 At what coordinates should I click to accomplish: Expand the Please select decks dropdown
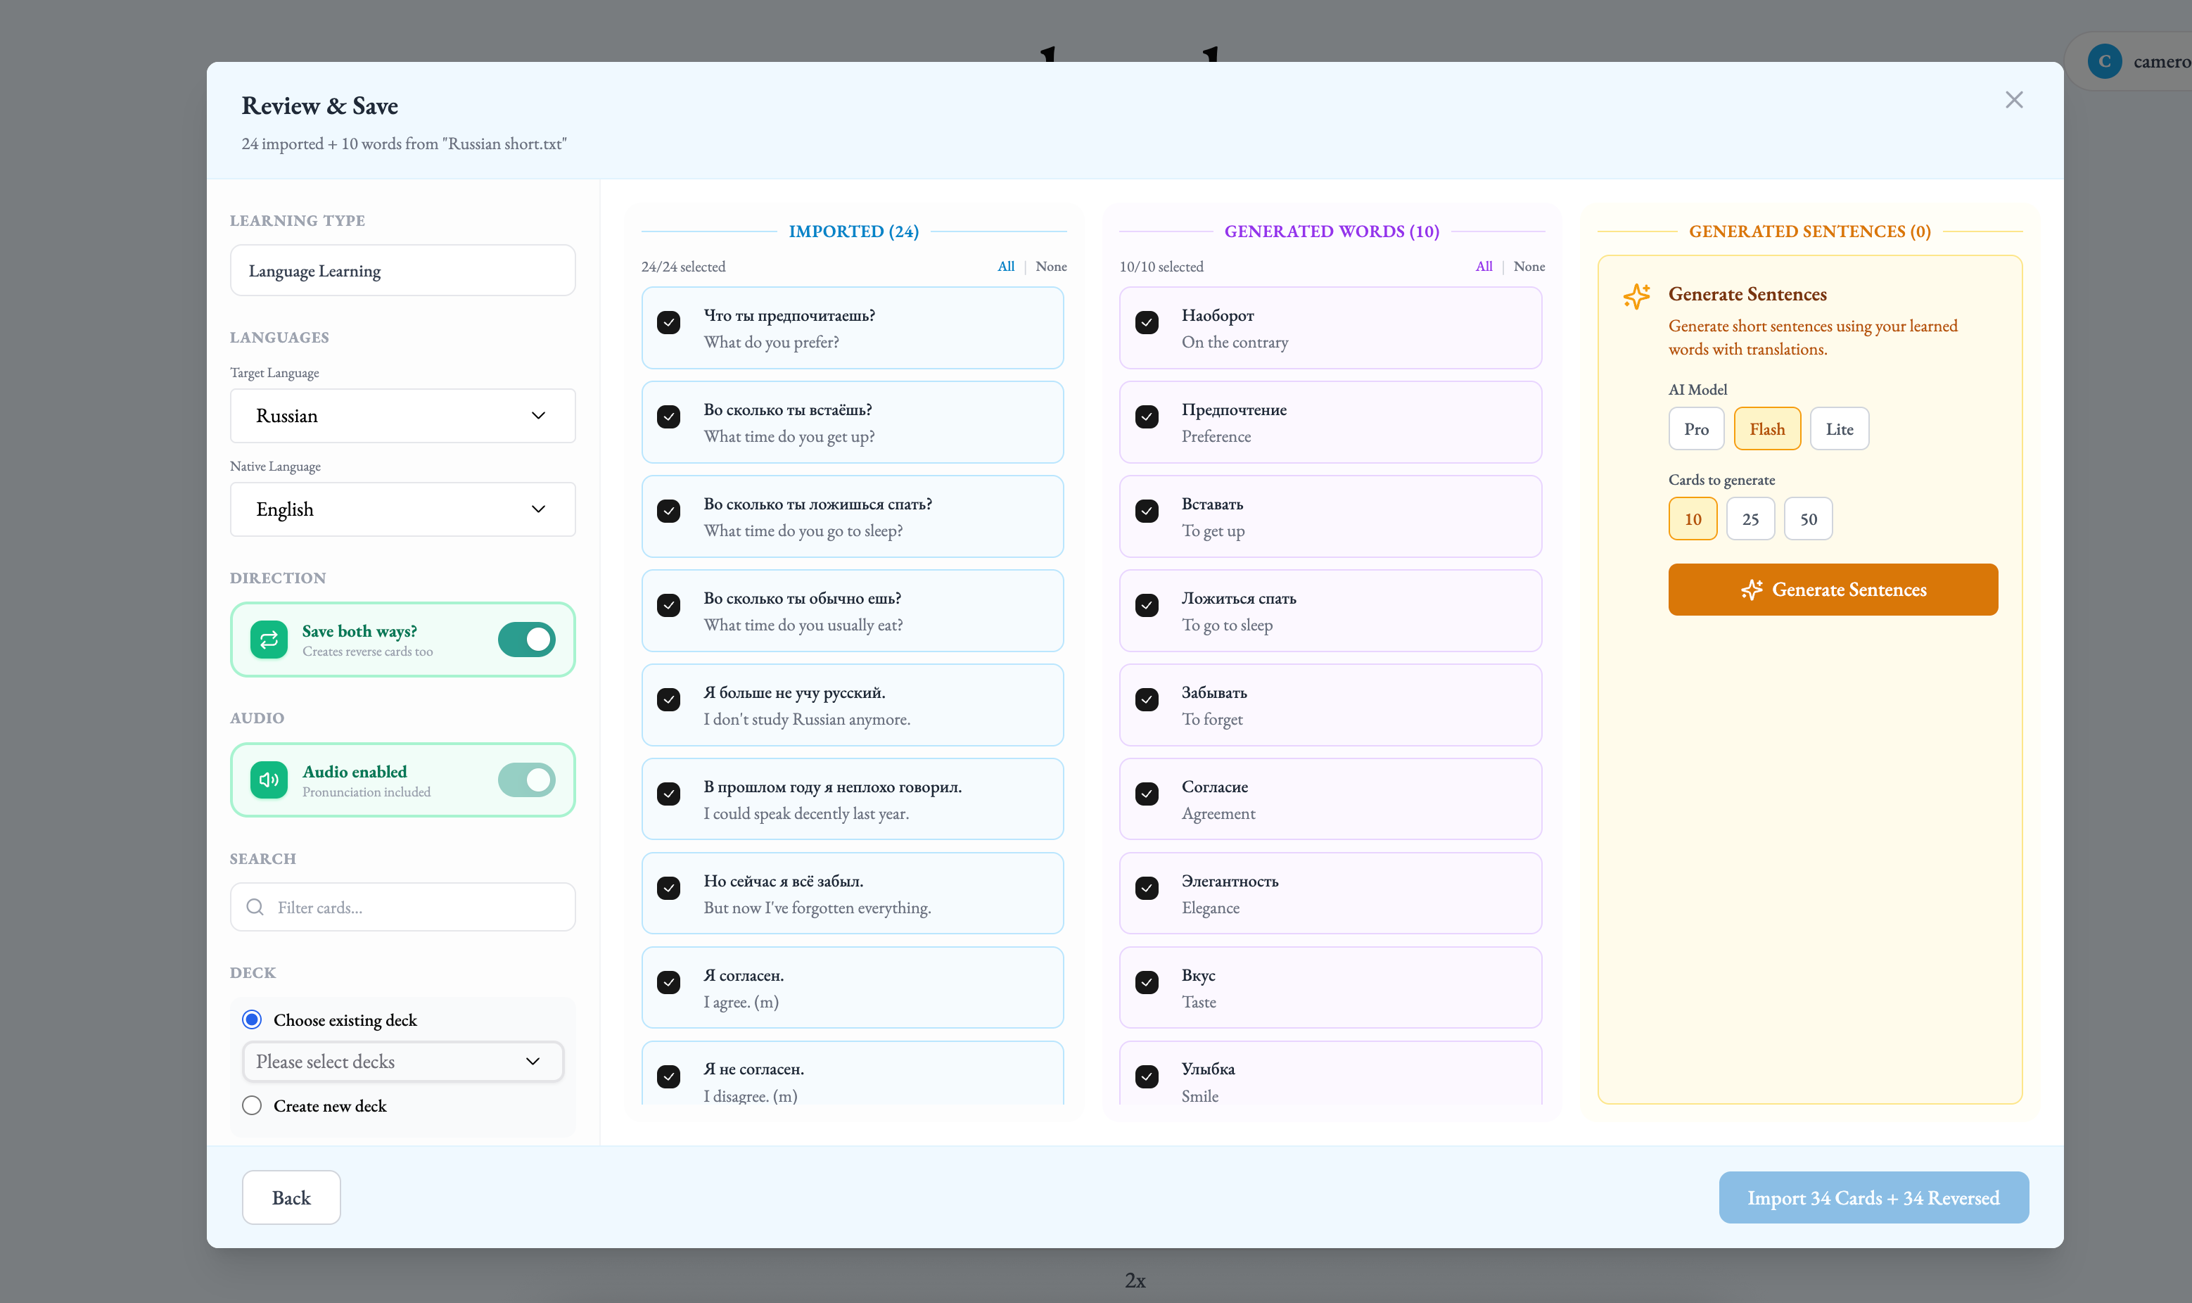coord(402,1062)
